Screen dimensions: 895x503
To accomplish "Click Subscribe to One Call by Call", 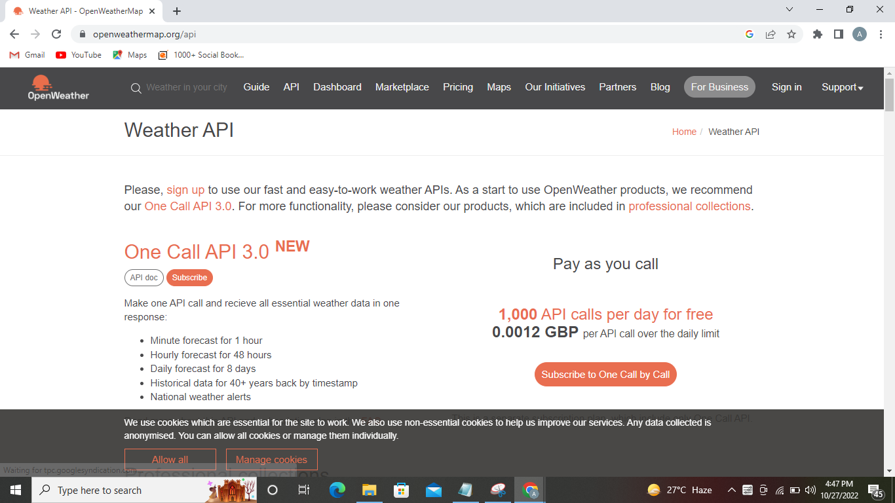I will [605, 375].
